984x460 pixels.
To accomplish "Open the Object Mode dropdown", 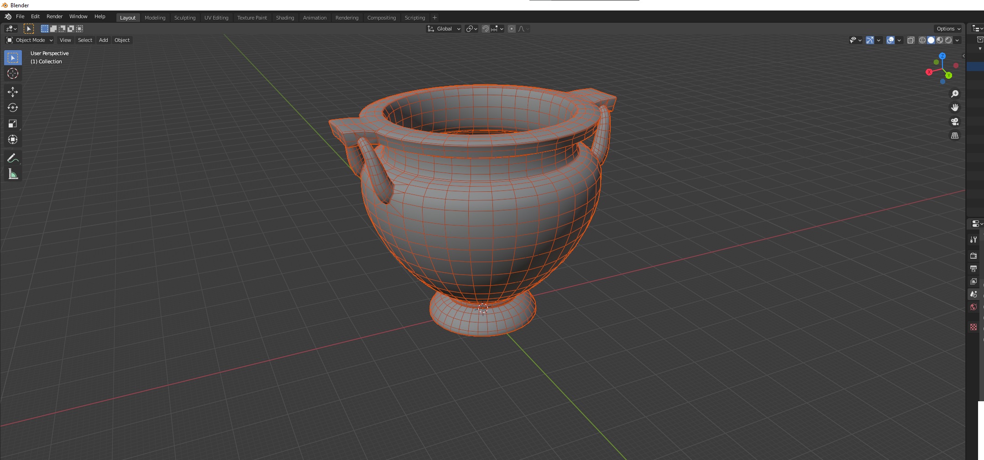I will [30, 40].
